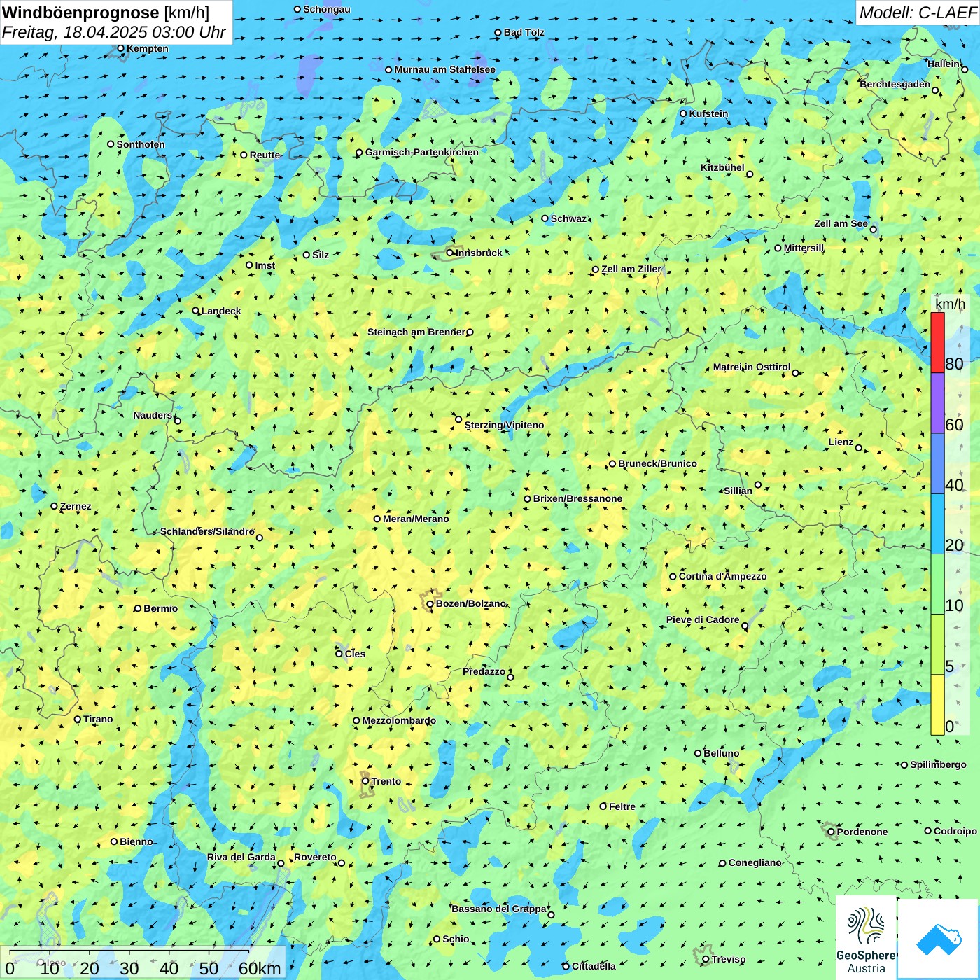Click the Mezzolombardo label
980x980 pixels.
pos(399,720)
